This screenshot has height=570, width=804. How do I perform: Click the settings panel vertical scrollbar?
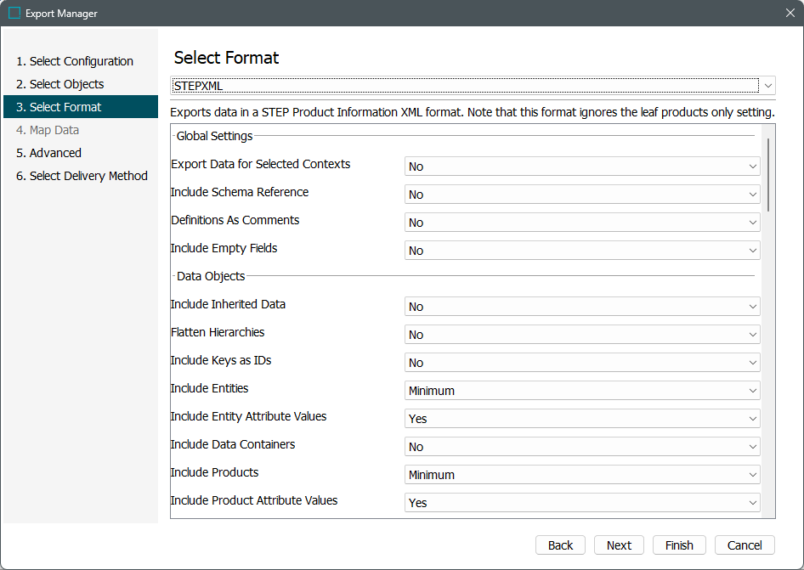(x=769, y=175)
